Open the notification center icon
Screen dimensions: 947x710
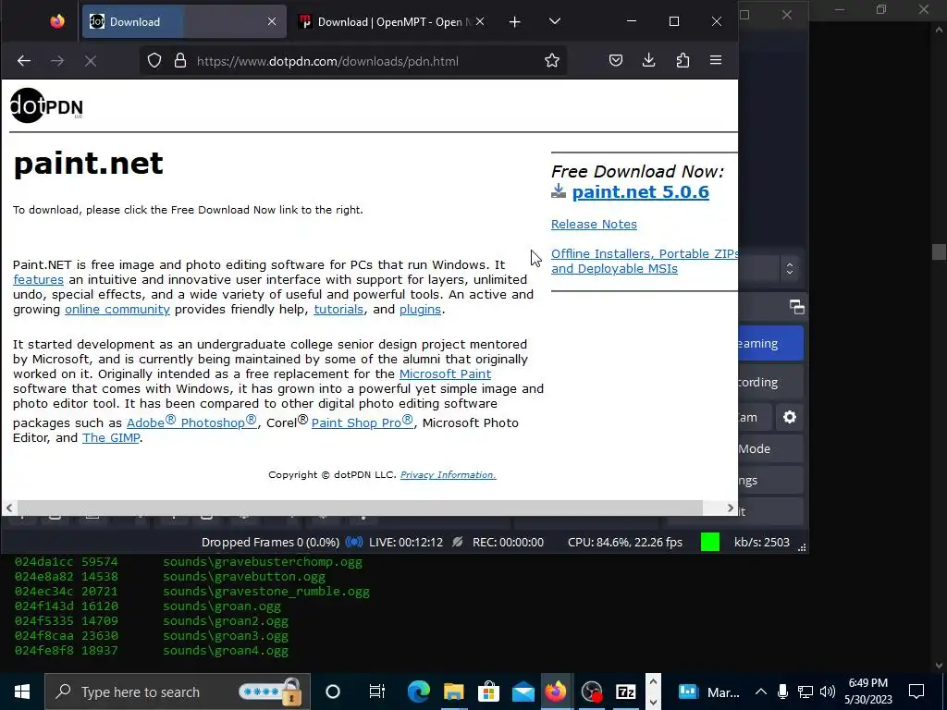pyautogui.click(x=916, y=692)
